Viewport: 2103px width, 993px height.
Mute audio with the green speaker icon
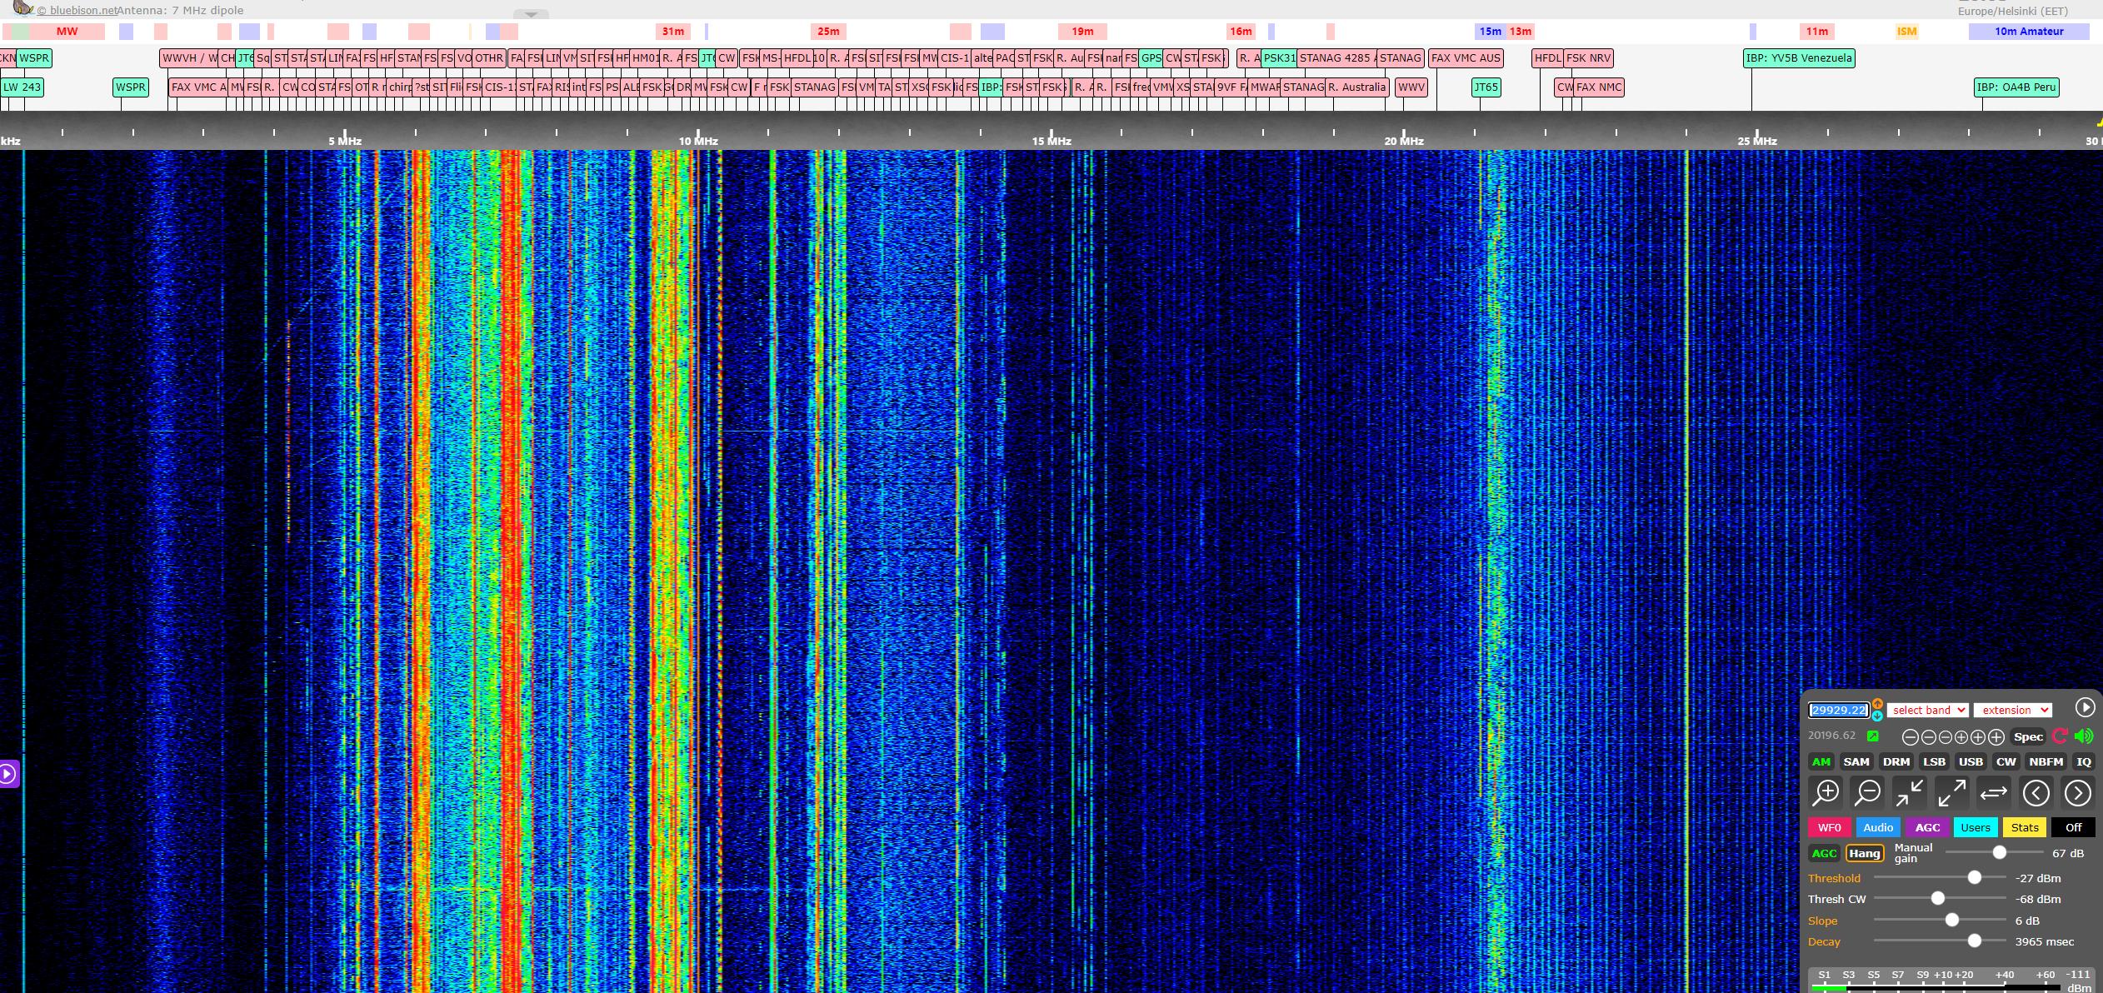click(2084, 736)
